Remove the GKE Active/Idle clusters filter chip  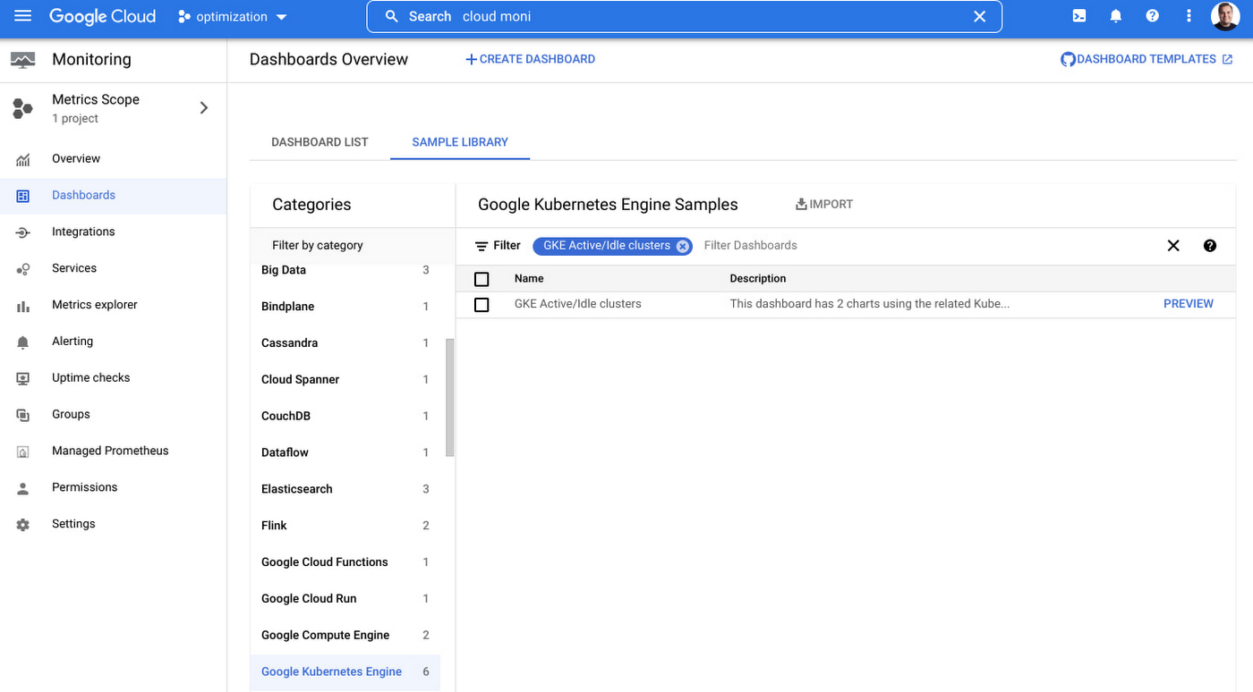[682, 247]
